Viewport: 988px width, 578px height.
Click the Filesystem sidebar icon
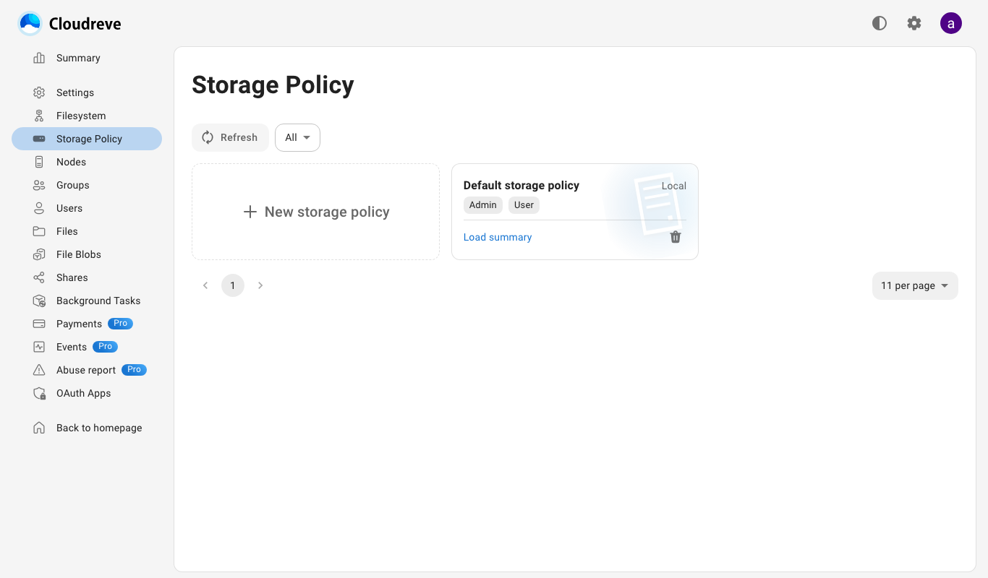coord(39,116)
